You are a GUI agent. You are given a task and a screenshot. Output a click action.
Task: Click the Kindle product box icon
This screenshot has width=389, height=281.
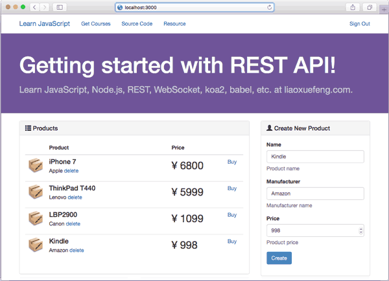tap(35, 245)
